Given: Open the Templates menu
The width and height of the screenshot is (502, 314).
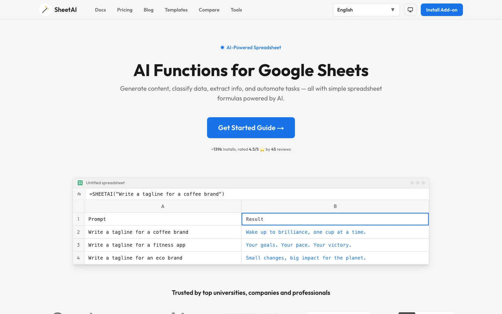Looking at the screenshot, I should [176, 10].
